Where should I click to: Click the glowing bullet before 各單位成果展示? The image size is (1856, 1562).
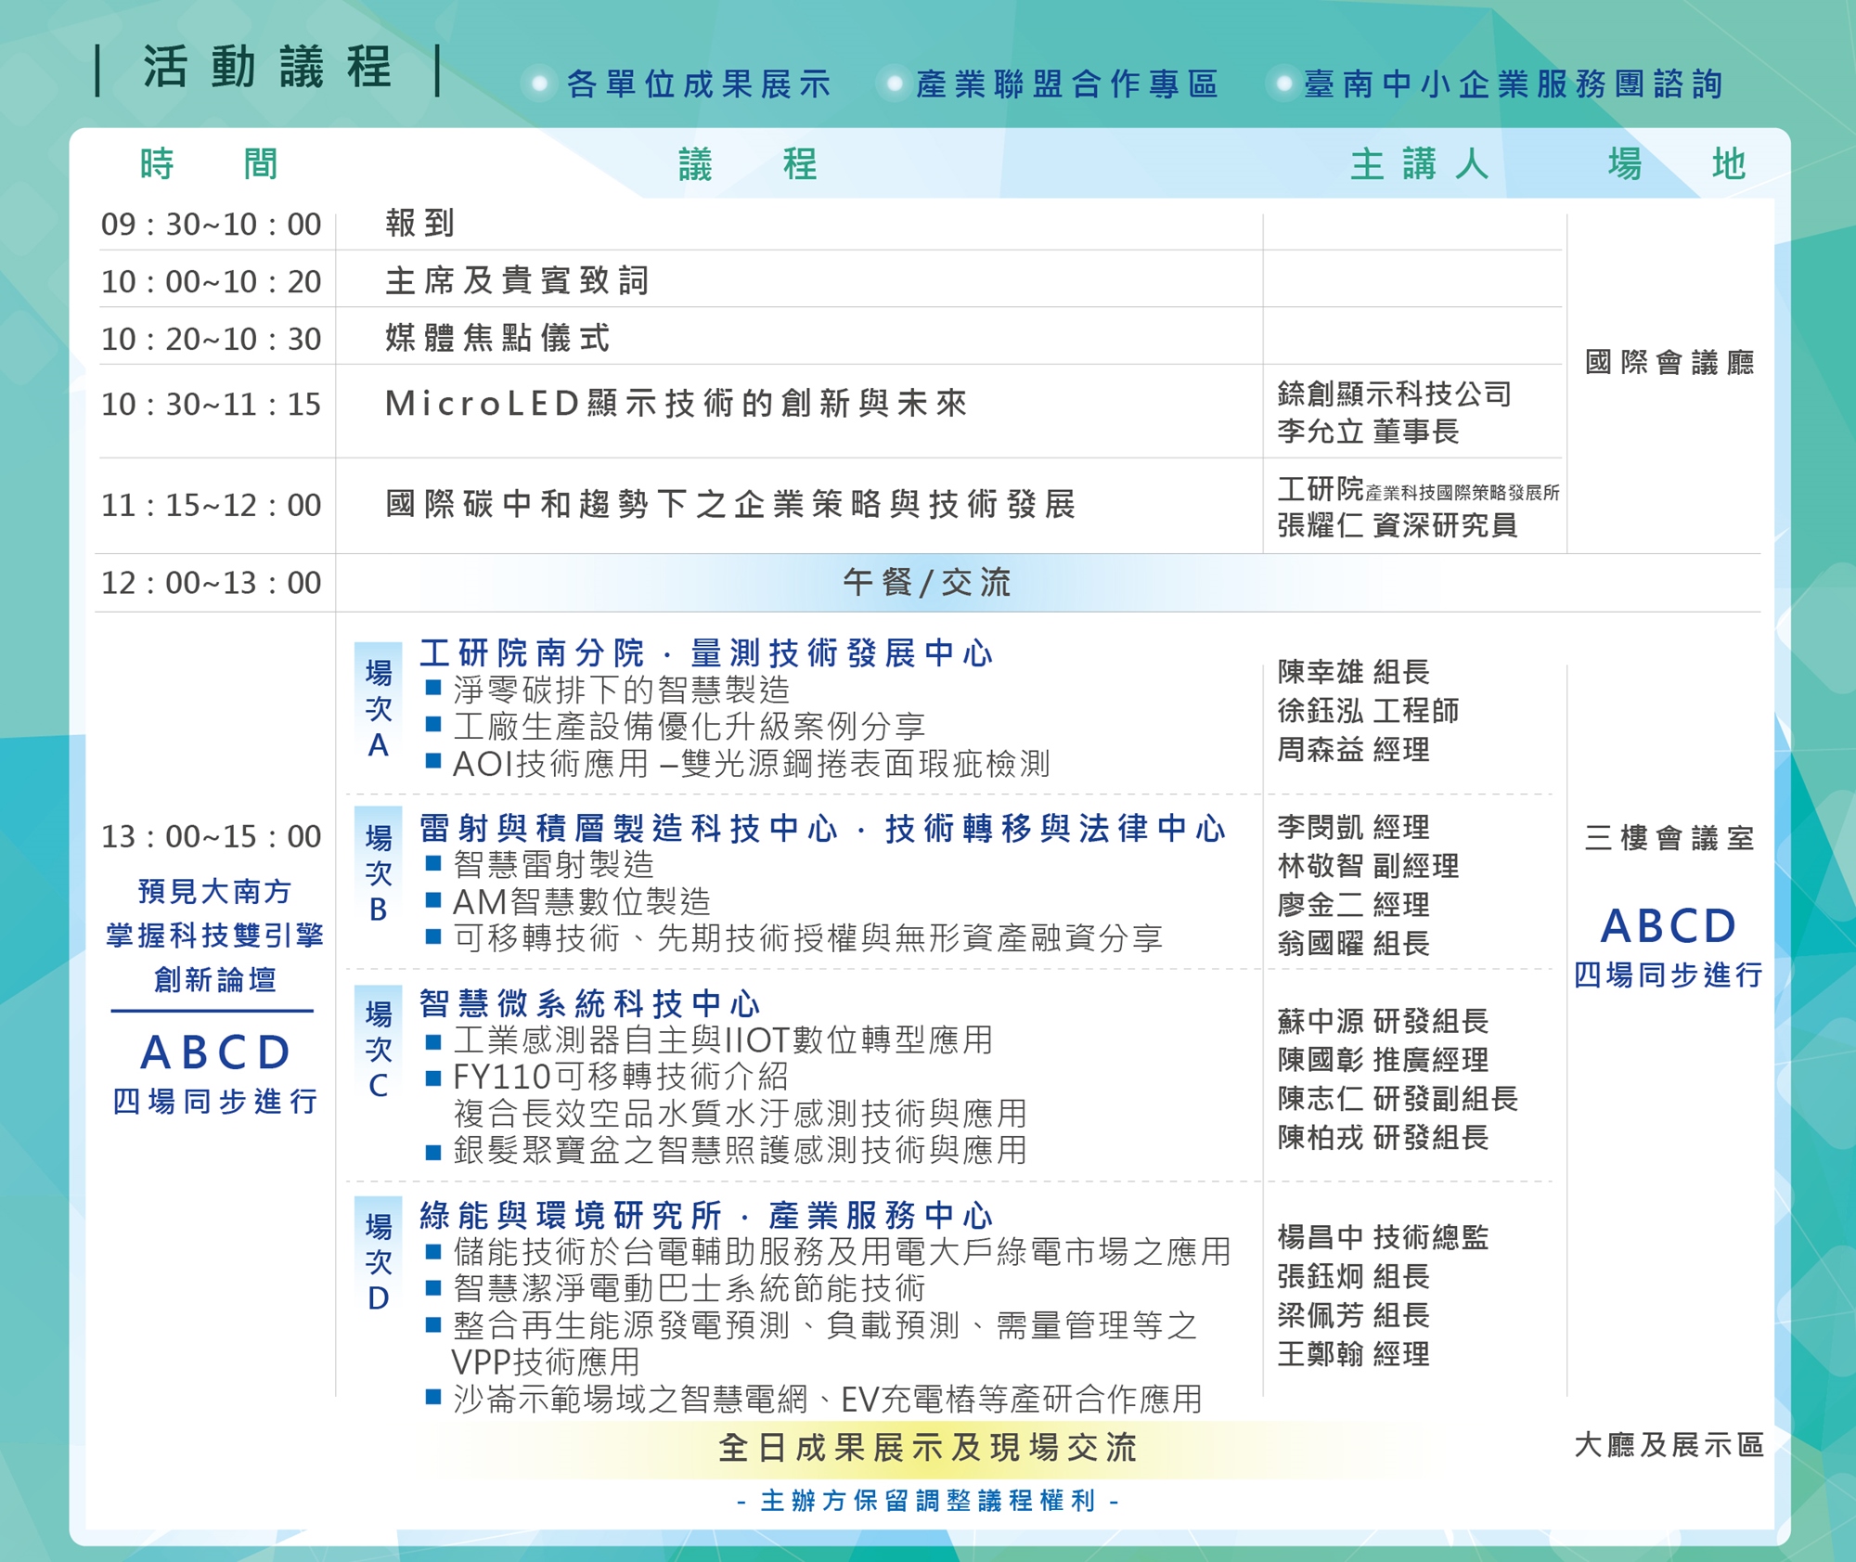(538, 84)
